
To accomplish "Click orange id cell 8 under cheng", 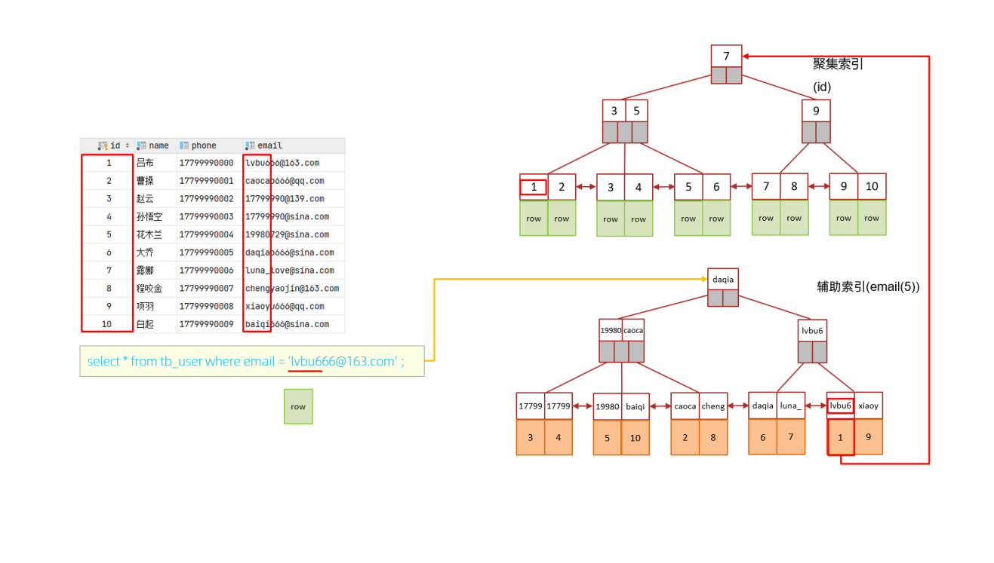I will tap(713, 437).
